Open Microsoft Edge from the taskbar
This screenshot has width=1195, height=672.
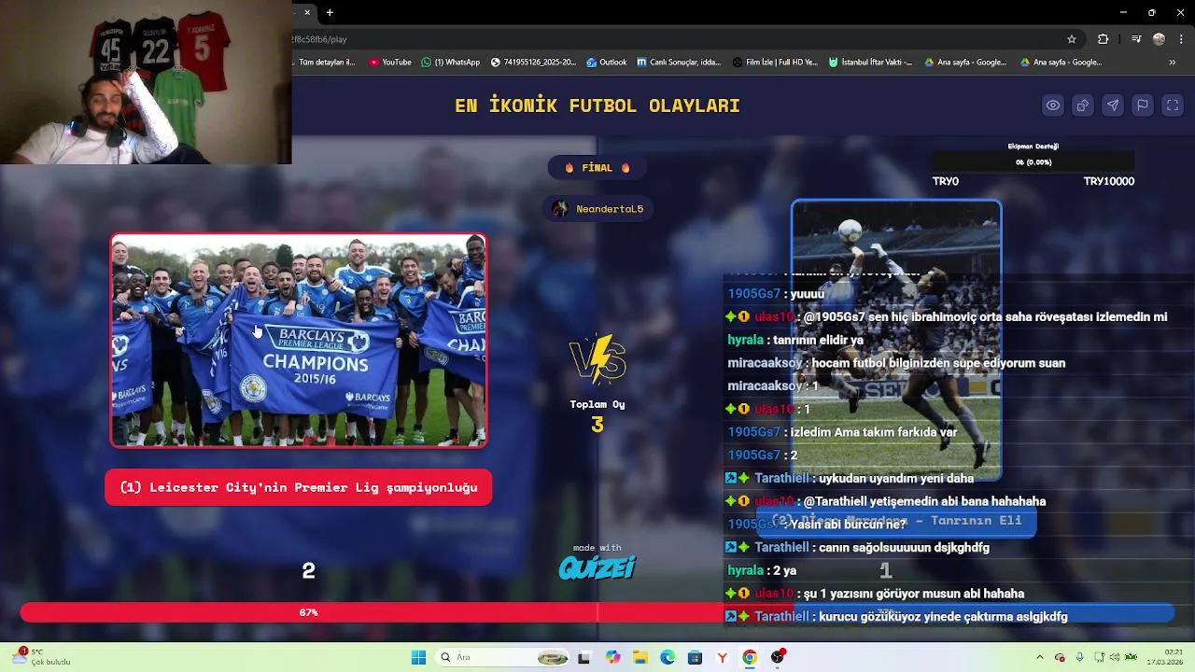click(668, 658)
